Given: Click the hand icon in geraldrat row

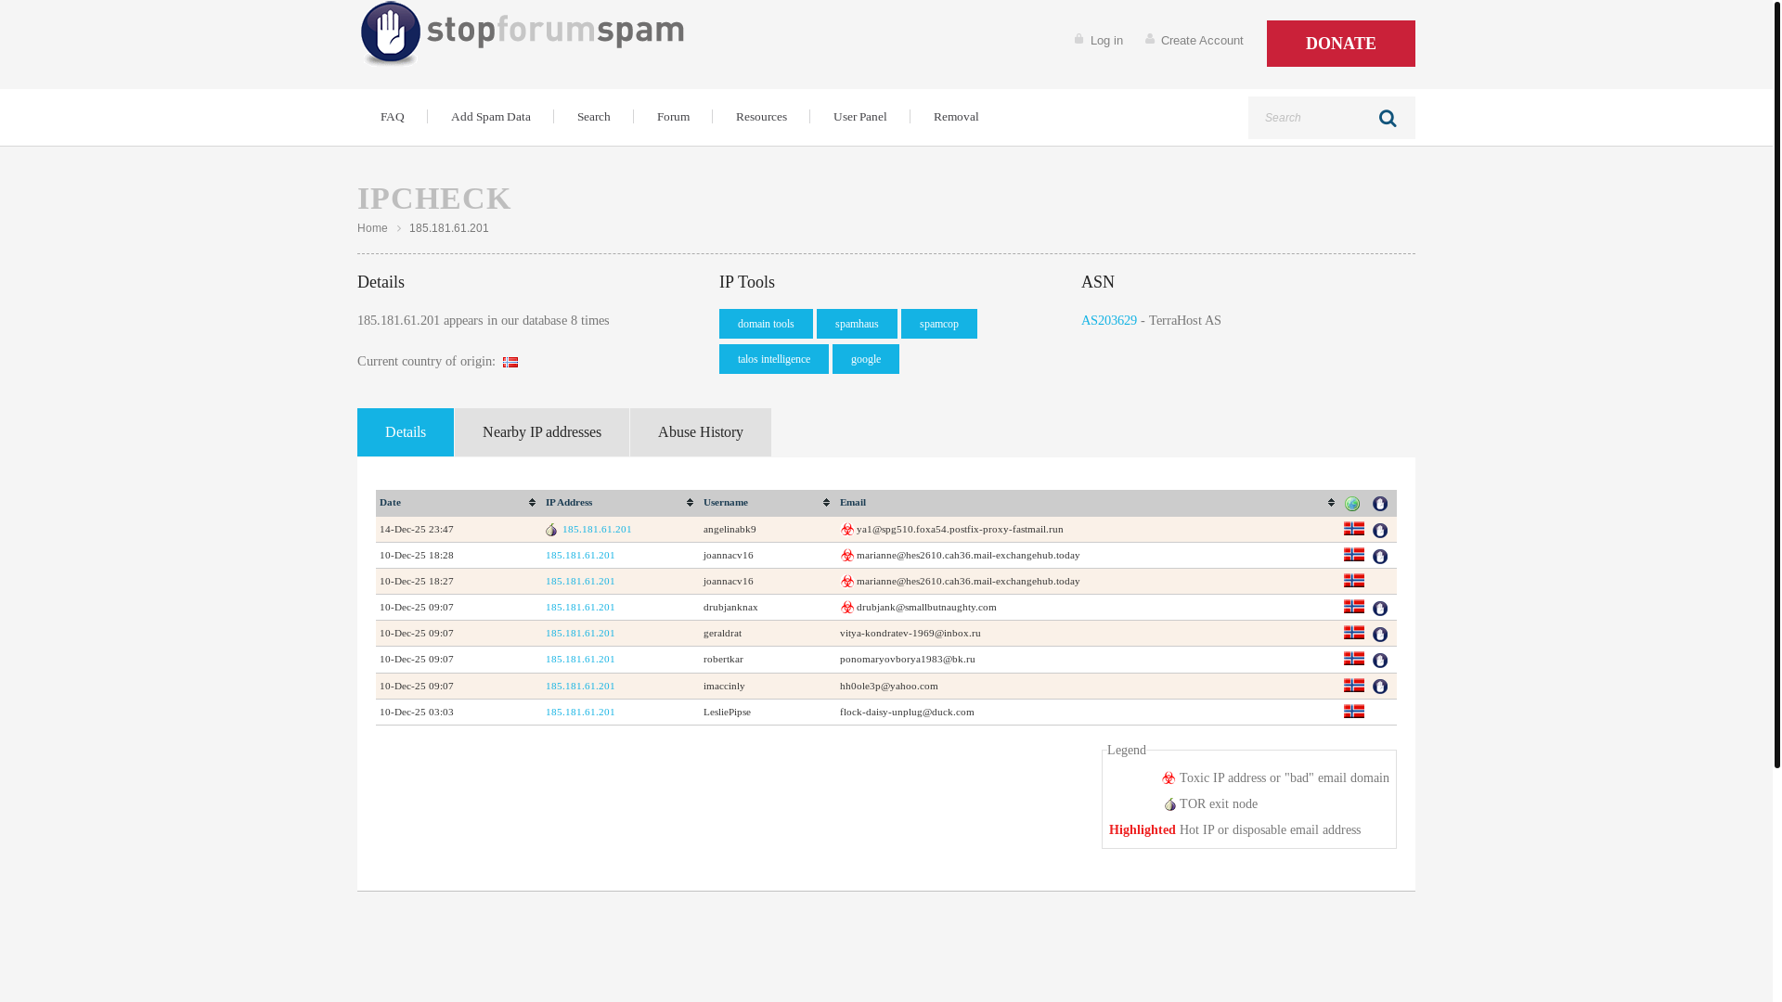Looking at the screenshot, I should [x=1380, y=635].
